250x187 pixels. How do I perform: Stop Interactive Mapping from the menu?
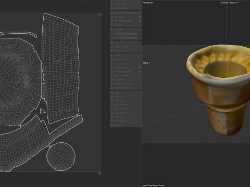[x=126, y=38]
